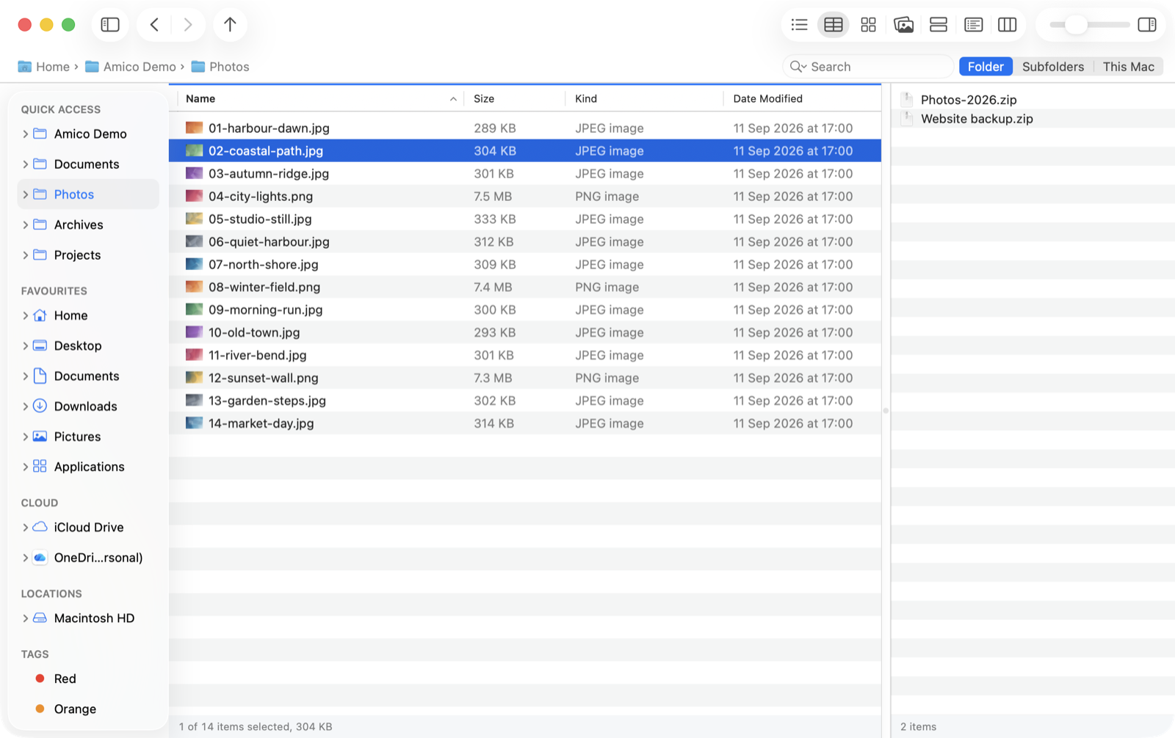Switch to plain list view
Screen dimensions: 1175x738
[799, 25]
